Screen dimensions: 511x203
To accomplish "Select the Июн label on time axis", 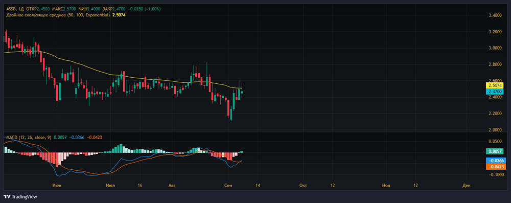I will point(57,185).
